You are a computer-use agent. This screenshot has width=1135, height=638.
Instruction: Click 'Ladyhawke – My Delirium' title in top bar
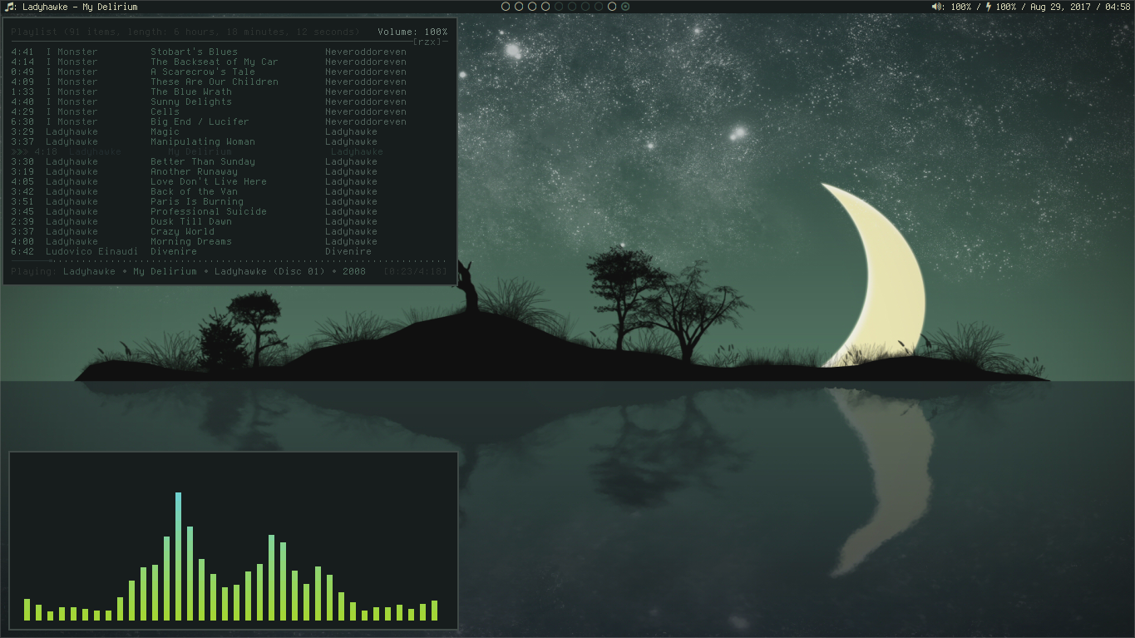pos(80,7)
